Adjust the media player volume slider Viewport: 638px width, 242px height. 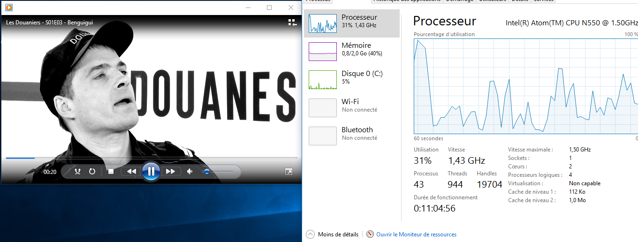(x=218, y=172)
